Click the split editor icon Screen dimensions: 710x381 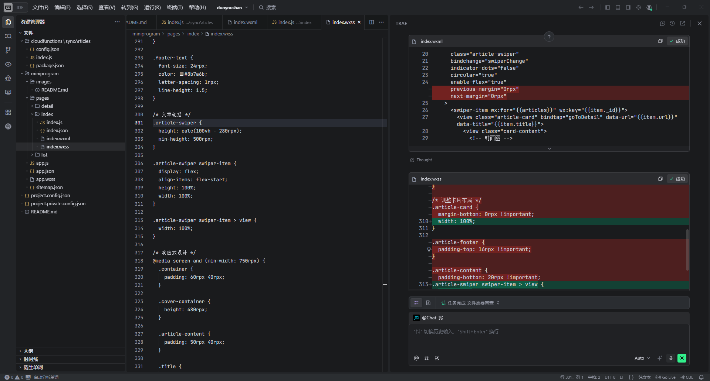point(372,22)
